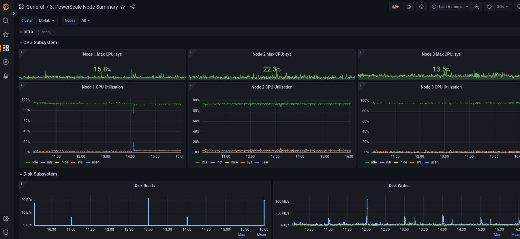This screenshot has width=520, height=239.
Task: Toggle sys series in Node 1 legend
Action: 80,162
